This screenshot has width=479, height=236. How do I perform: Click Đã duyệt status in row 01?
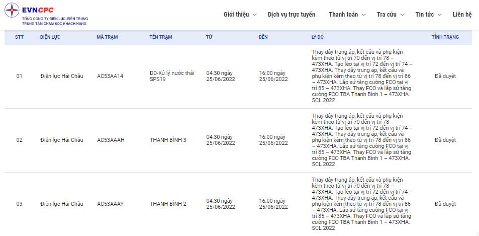tap(445, 76)
